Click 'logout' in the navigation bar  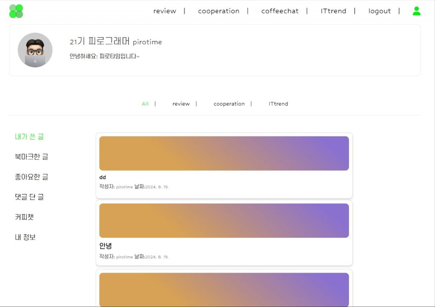click(379, 11)
